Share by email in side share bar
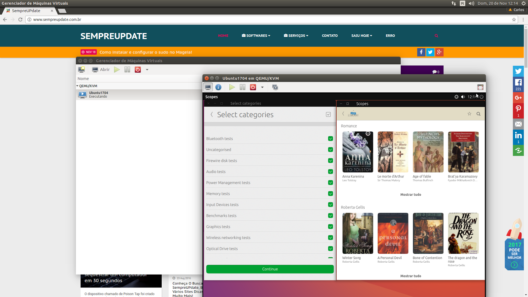This screenshot has height=297, width=528. point(518,124)
